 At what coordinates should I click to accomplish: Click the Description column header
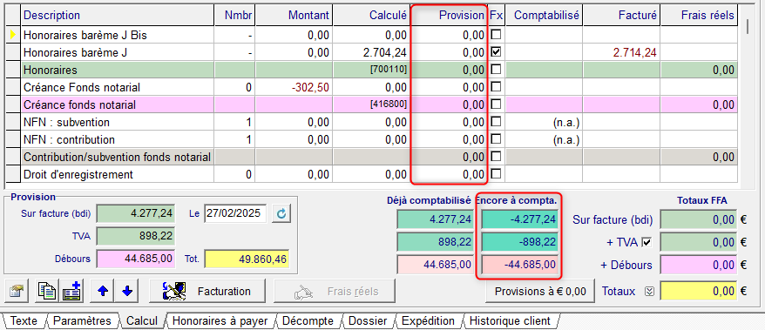pos(118,15)
